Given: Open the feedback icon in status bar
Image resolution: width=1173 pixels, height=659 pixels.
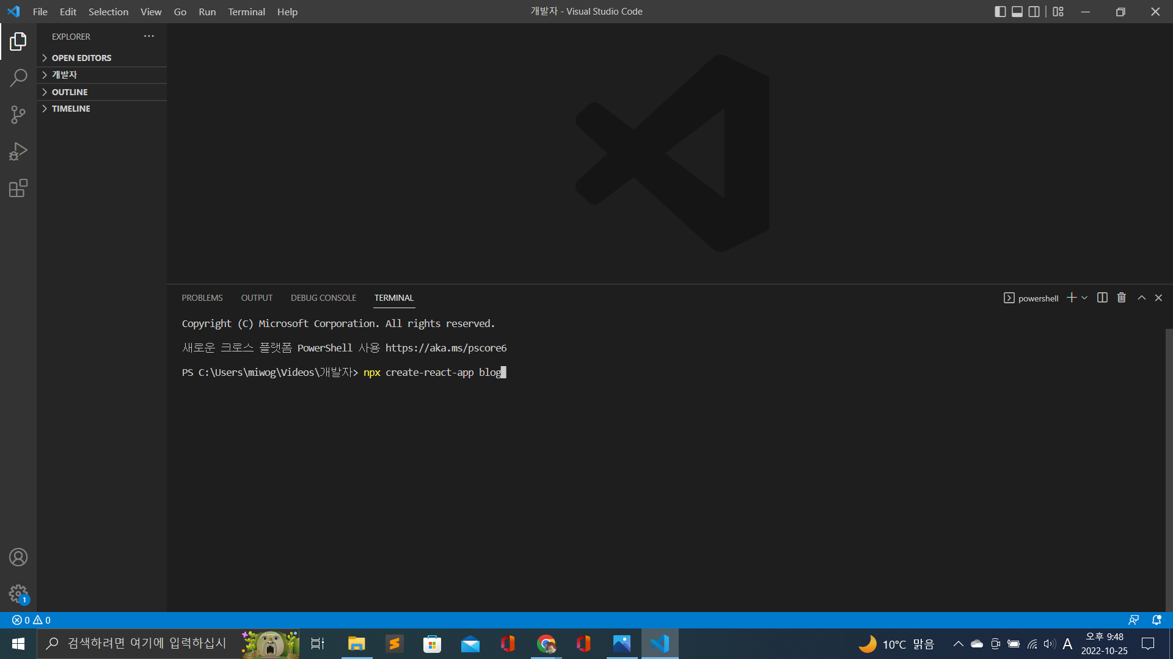Looking at the screenshot, I should (x=1134, y=620).
